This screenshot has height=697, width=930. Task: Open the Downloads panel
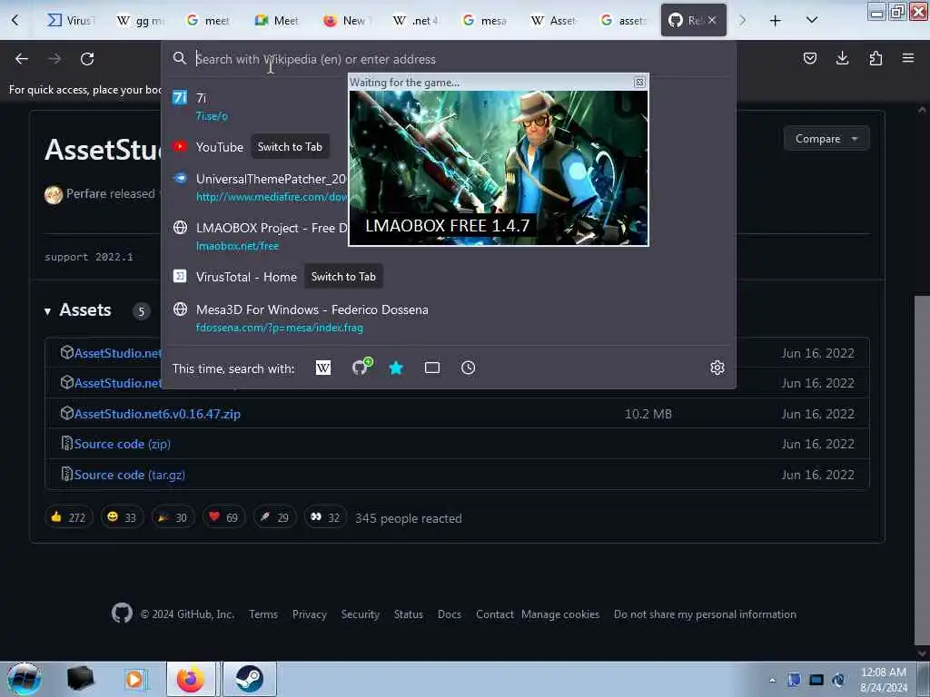842,58
